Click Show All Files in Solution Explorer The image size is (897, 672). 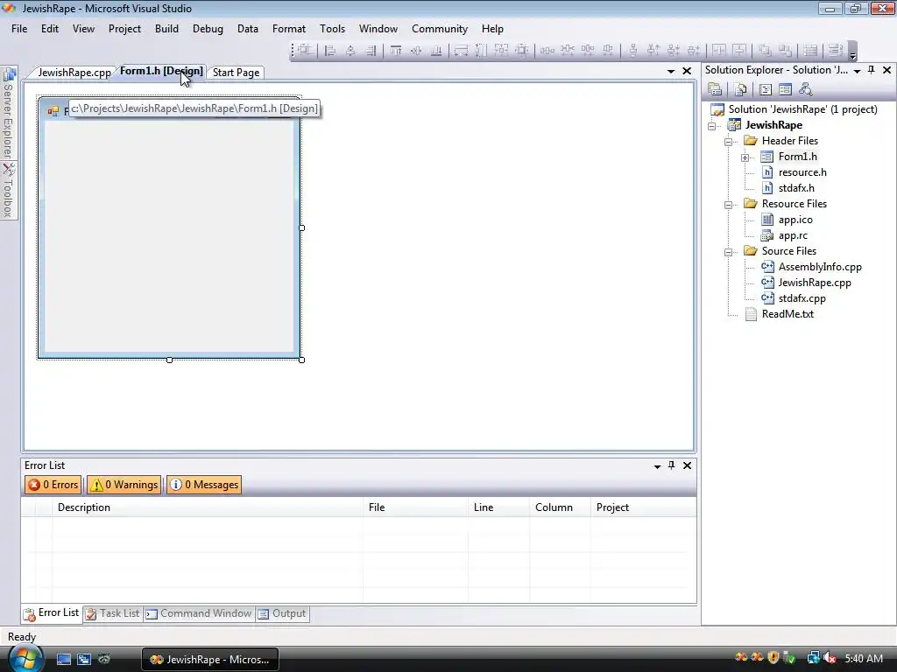740,90
